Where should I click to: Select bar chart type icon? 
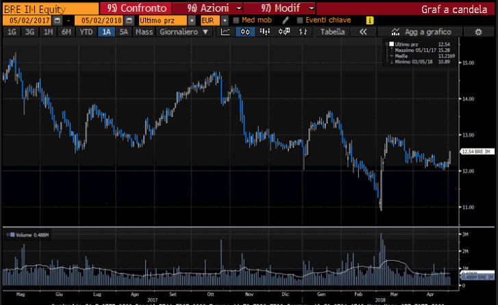coord(264,31)
